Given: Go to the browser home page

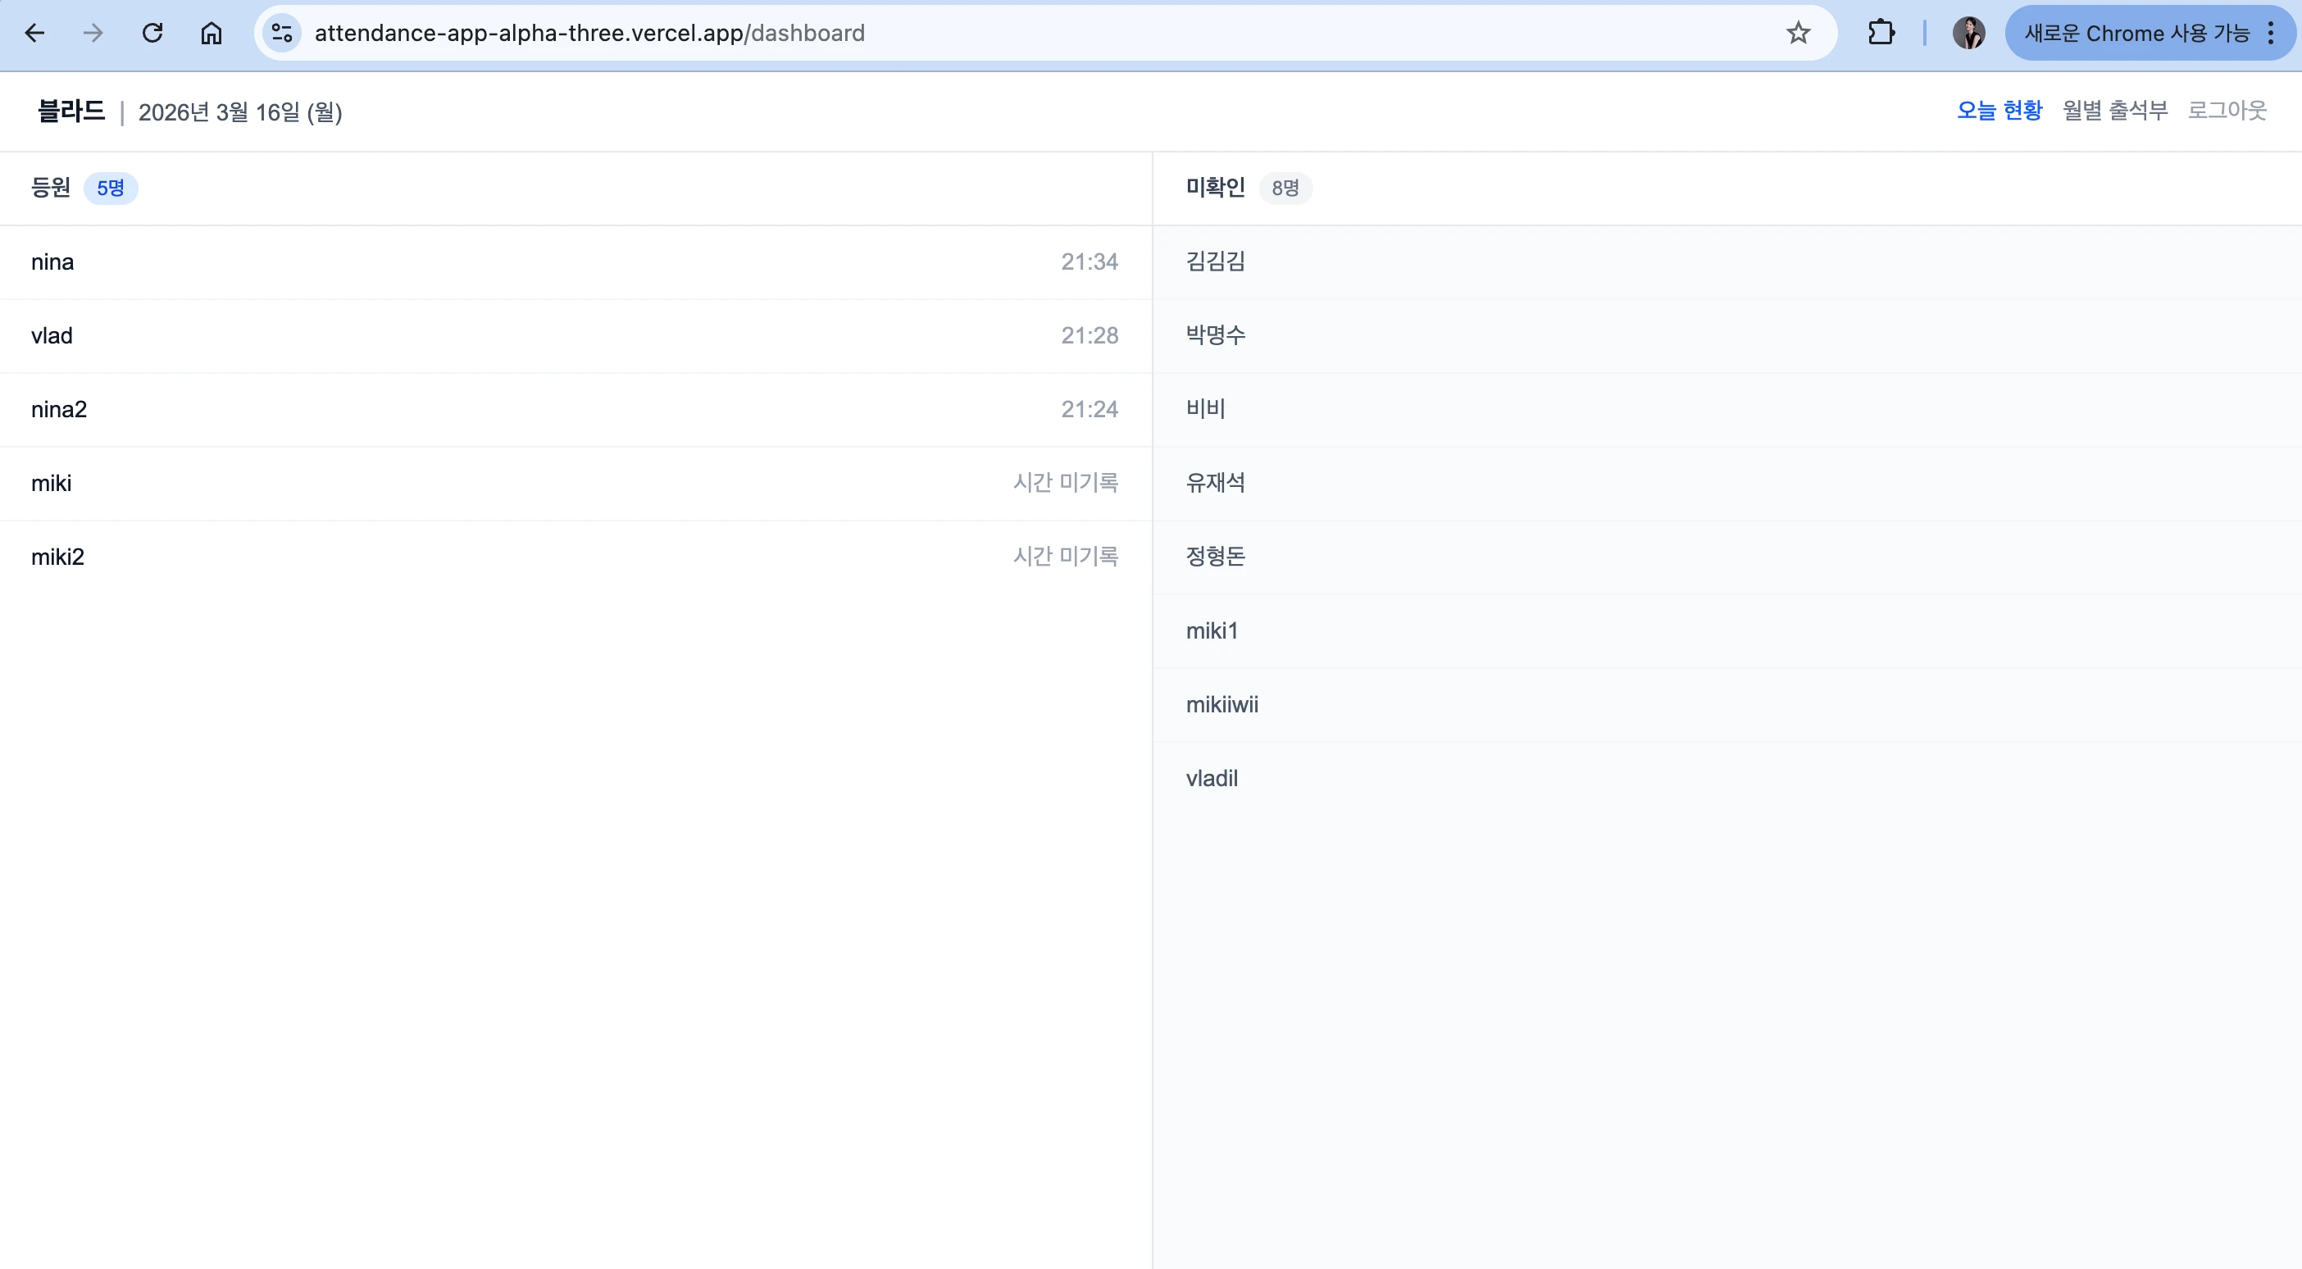Looking at the screenshot, I should click(211, 33).
